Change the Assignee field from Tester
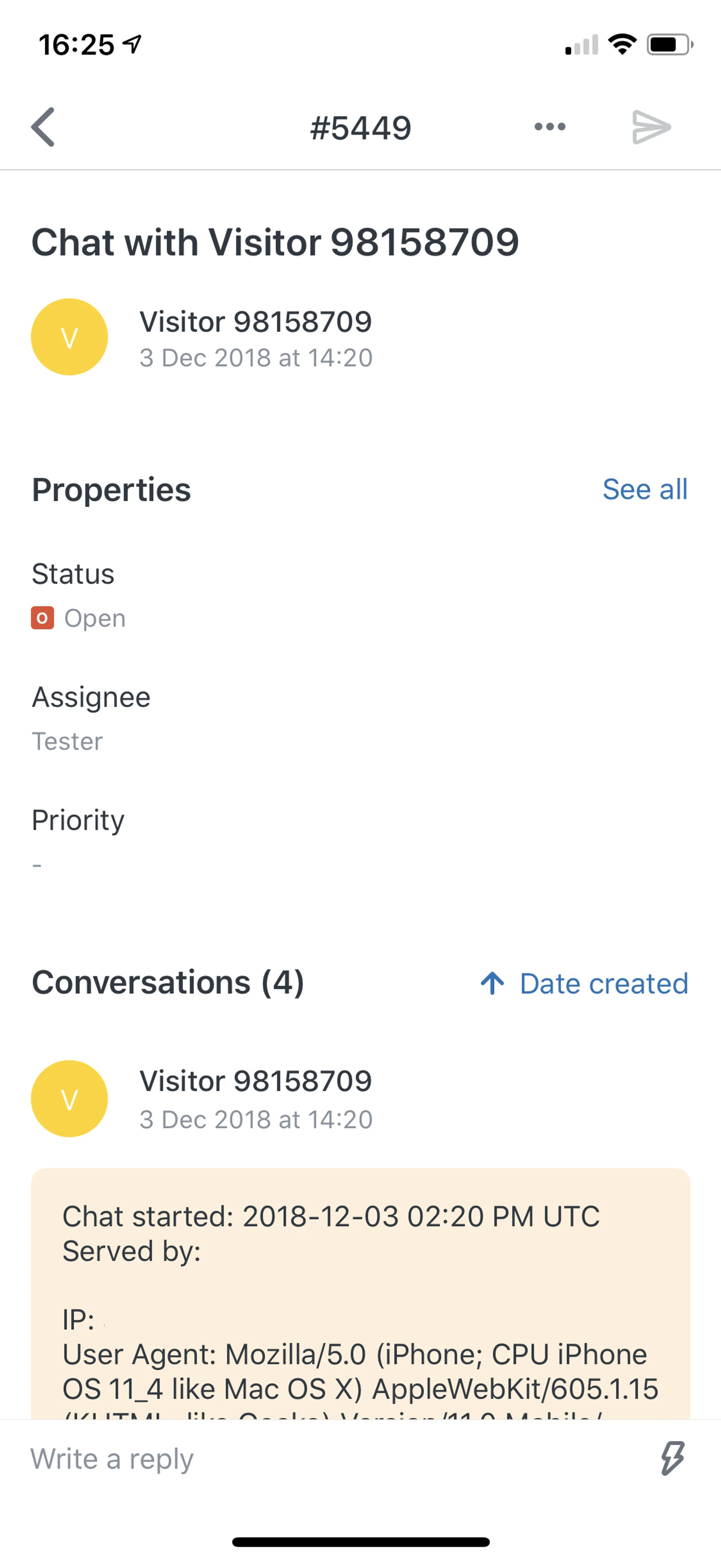721x1562 pixels. [x=67, y=741]
